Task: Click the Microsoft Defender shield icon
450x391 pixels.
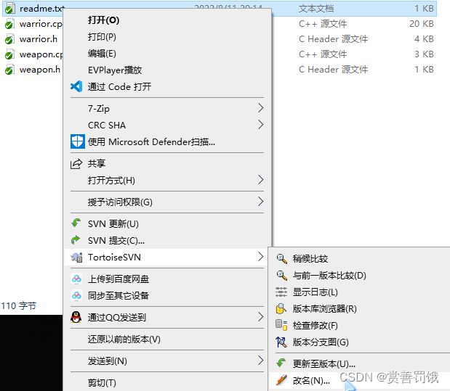Action: (78, 141)
